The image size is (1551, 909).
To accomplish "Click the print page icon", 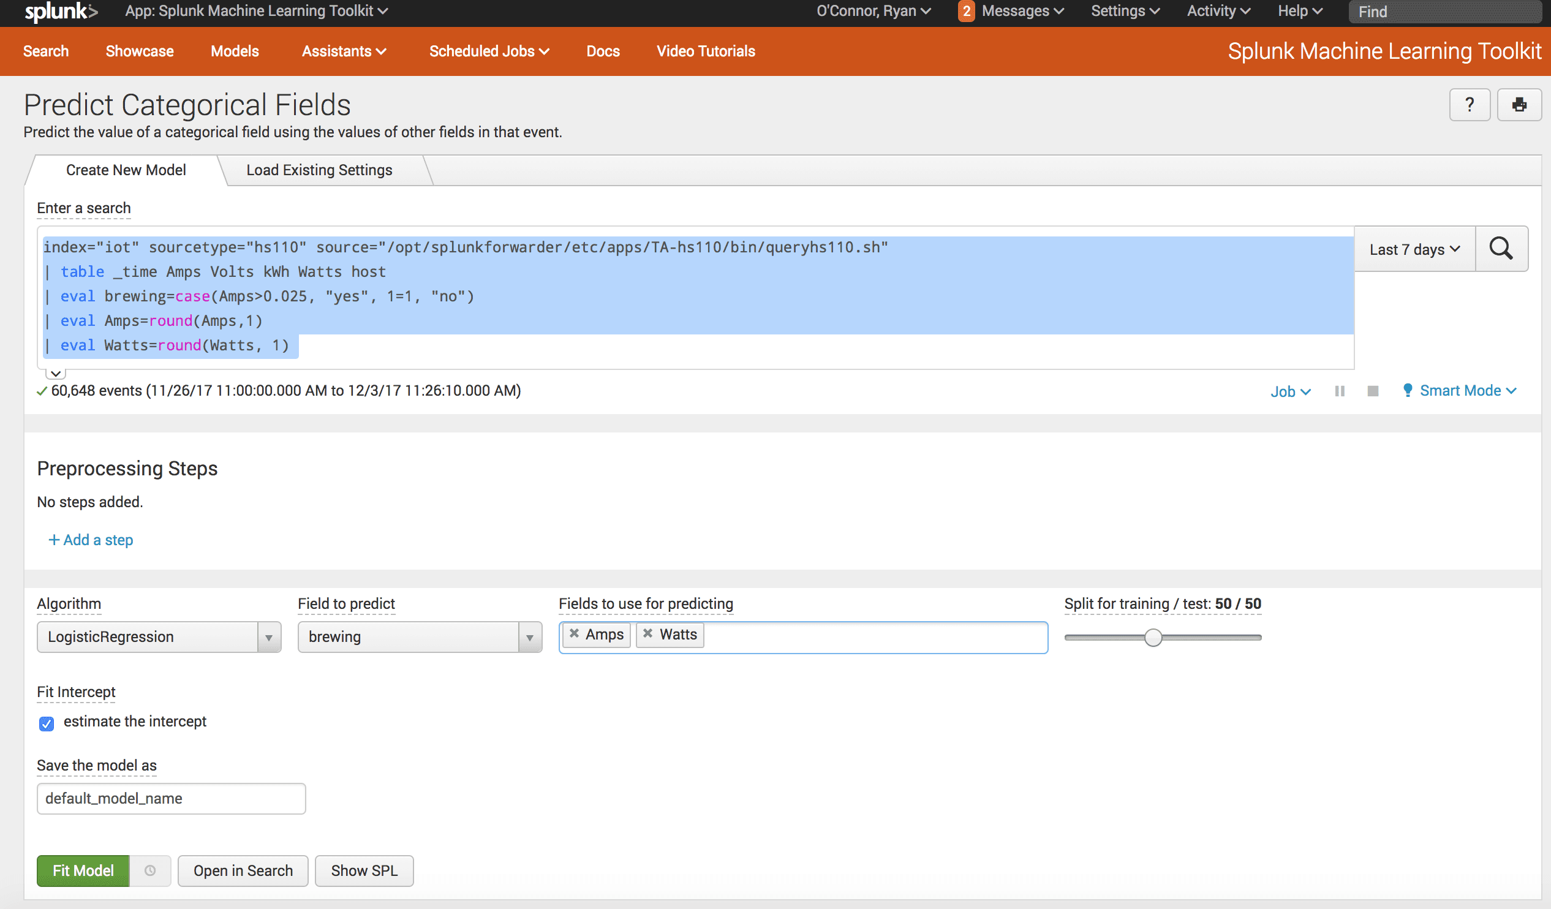I will [x=1519, y=105].
